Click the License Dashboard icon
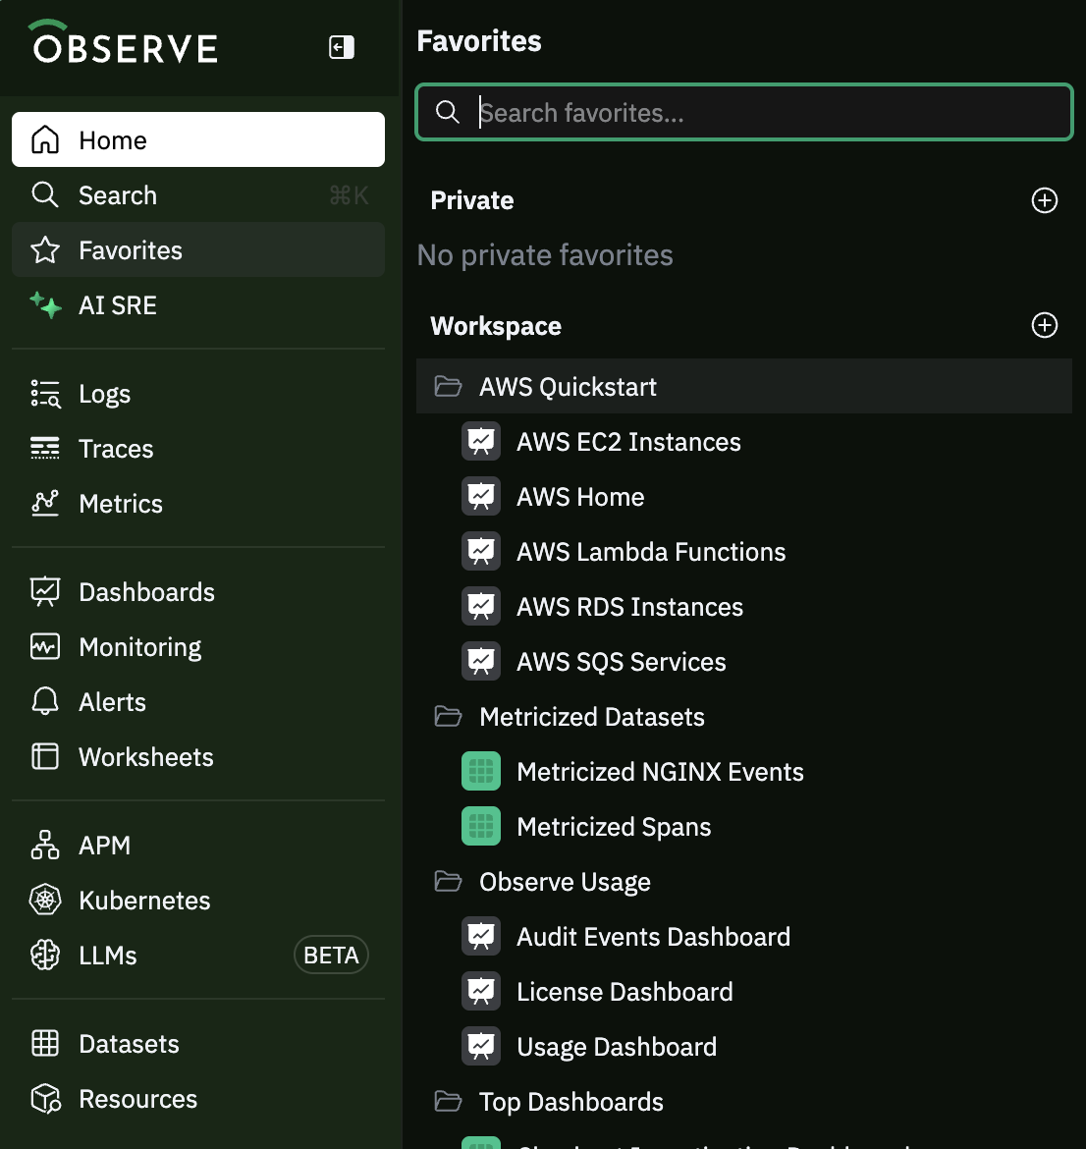The width and height of the screenshot is (1086, 1149). (x=481, y=991)
